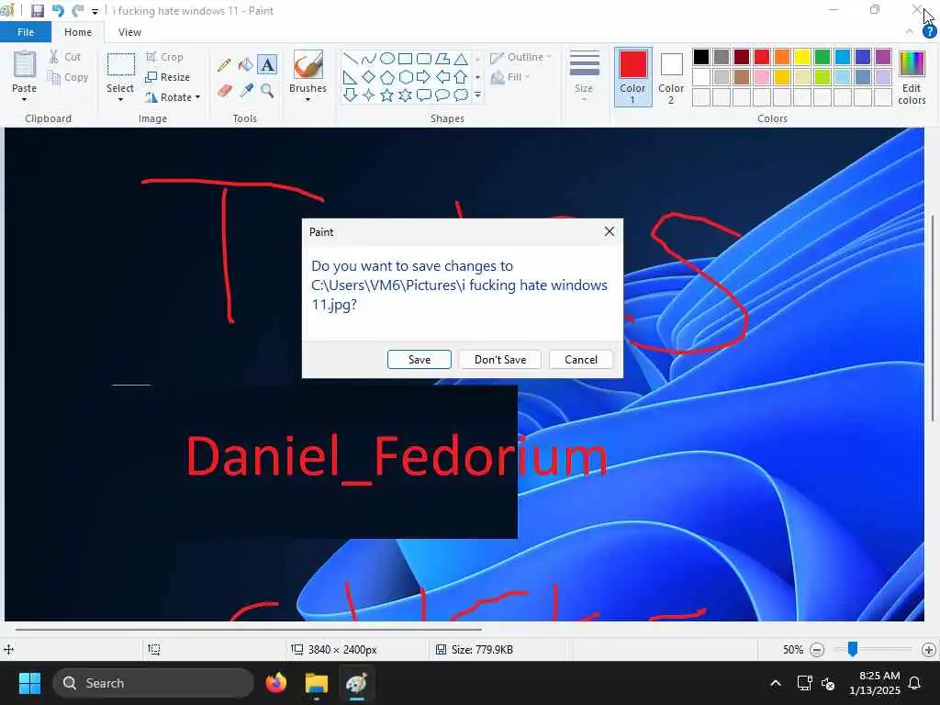Click the zoom in plus button
Image resolution: width=940 pixels, height=705 pixels.
tap(929, 649)
